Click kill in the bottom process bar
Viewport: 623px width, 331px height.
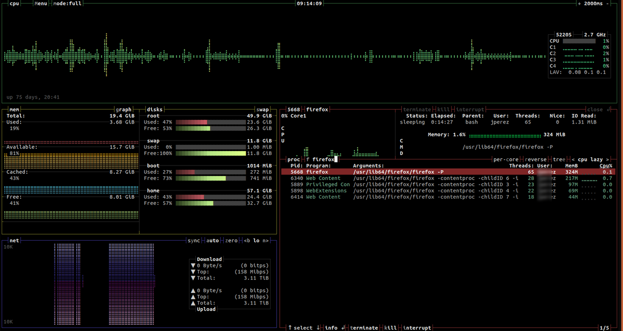click(390, 328)
